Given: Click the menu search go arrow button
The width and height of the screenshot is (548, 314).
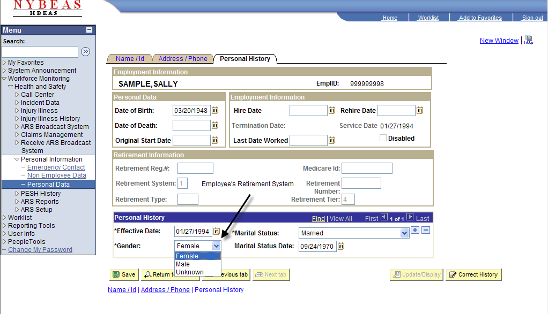Looking at the screenshot, I should coord(85,51).
